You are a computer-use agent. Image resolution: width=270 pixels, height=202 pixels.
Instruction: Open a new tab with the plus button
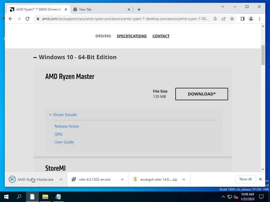coord(139,9)
